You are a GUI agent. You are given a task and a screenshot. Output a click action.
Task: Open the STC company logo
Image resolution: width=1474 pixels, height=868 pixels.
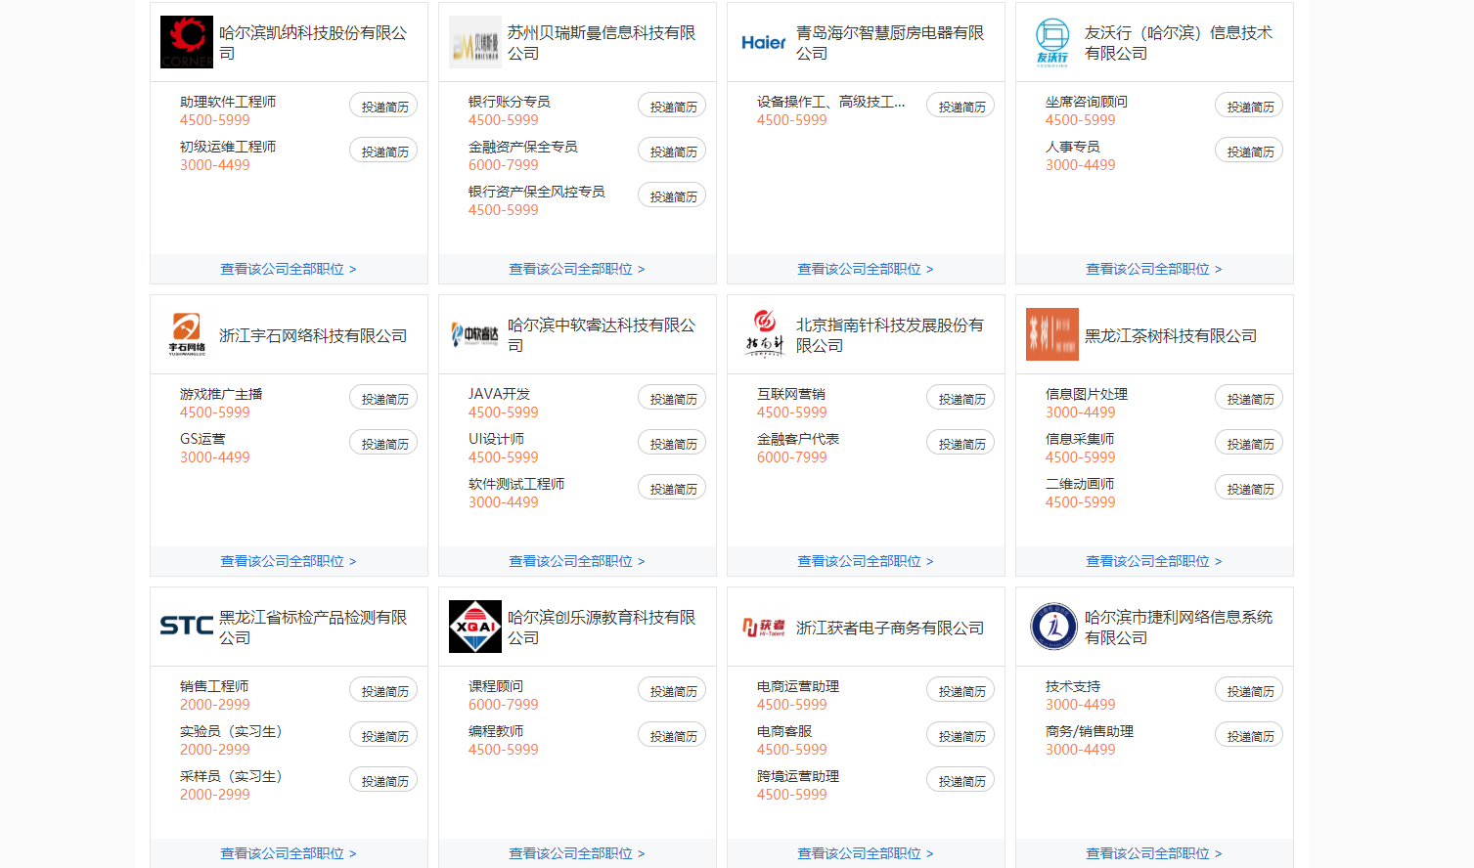point(187,627)
